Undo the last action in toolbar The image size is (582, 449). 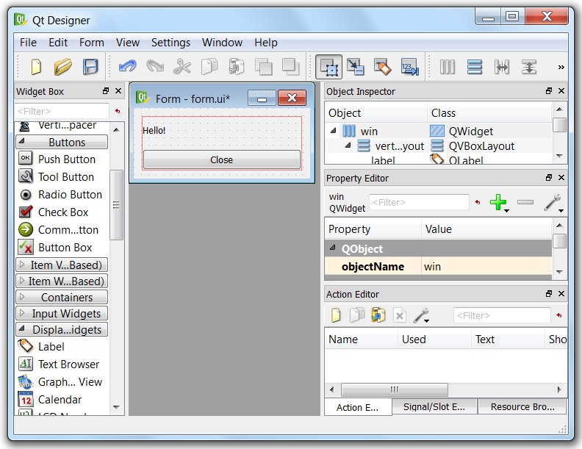click(x=128, y=67)
